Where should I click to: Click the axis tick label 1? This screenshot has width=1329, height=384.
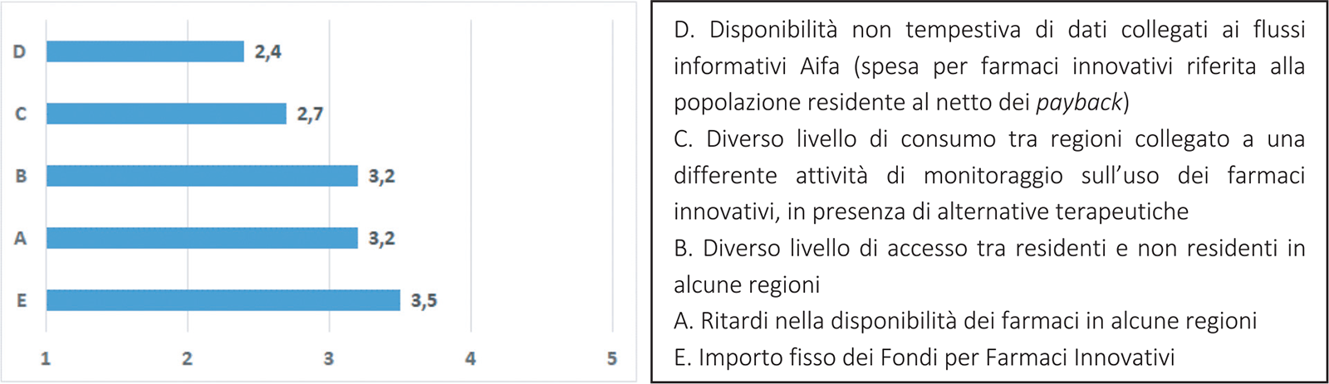coord(46,358)
